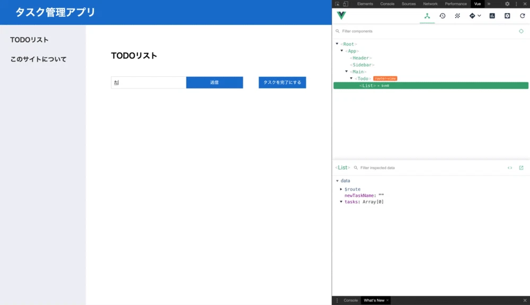Open このサイトについて sidebar link
This screenshot has width=530, height=305.
pyautogui.click(x=38, y=59)
